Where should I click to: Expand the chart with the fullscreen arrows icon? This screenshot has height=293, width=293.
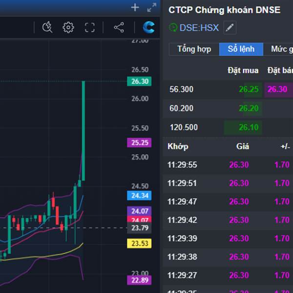tap(151, 7)
